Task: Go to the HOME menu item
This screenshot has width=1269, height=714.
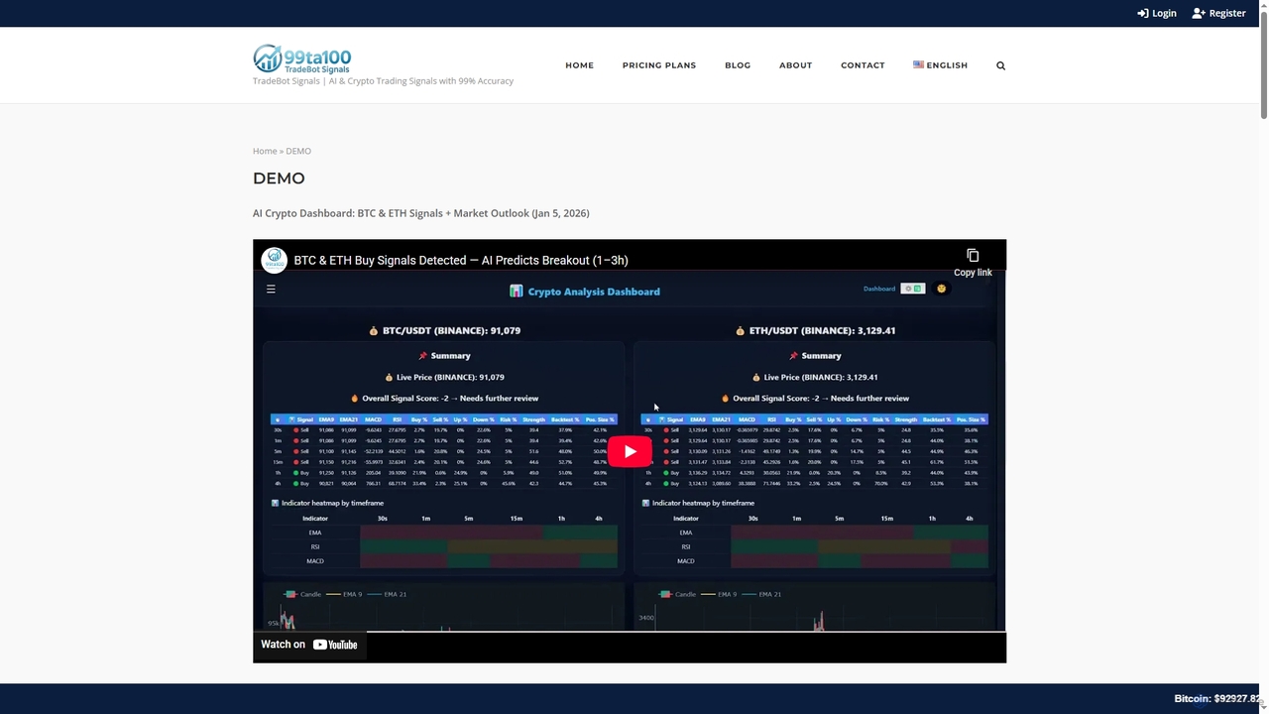Action: [x=579, y=65]
